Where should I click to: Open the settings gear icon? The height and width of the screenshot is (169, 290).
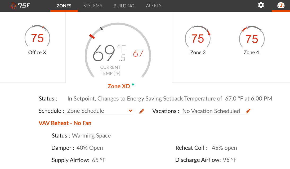pyautogui.click(x=261, y=5)
